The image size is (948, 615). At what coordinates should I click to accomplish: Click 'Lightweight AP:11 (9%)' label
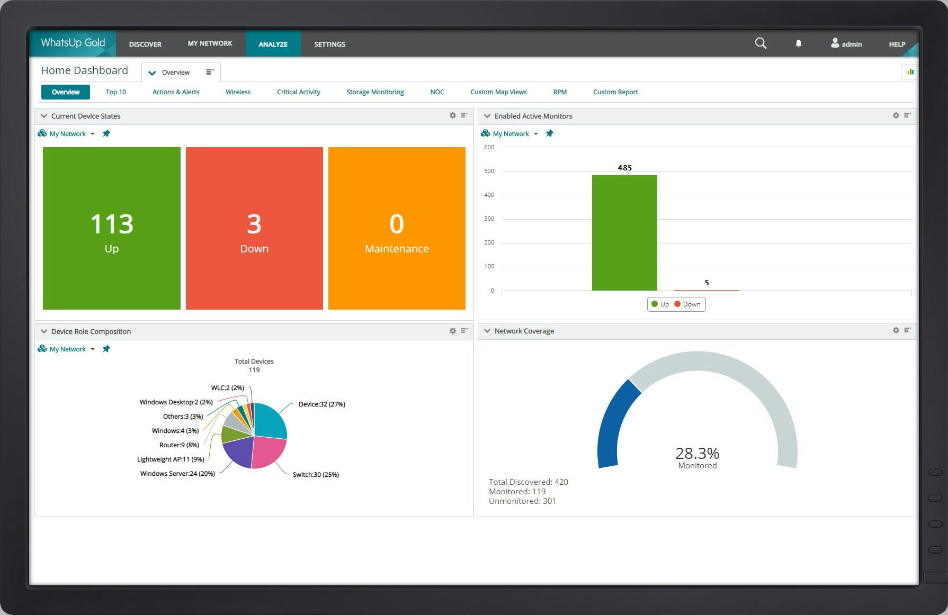point(171,459)
